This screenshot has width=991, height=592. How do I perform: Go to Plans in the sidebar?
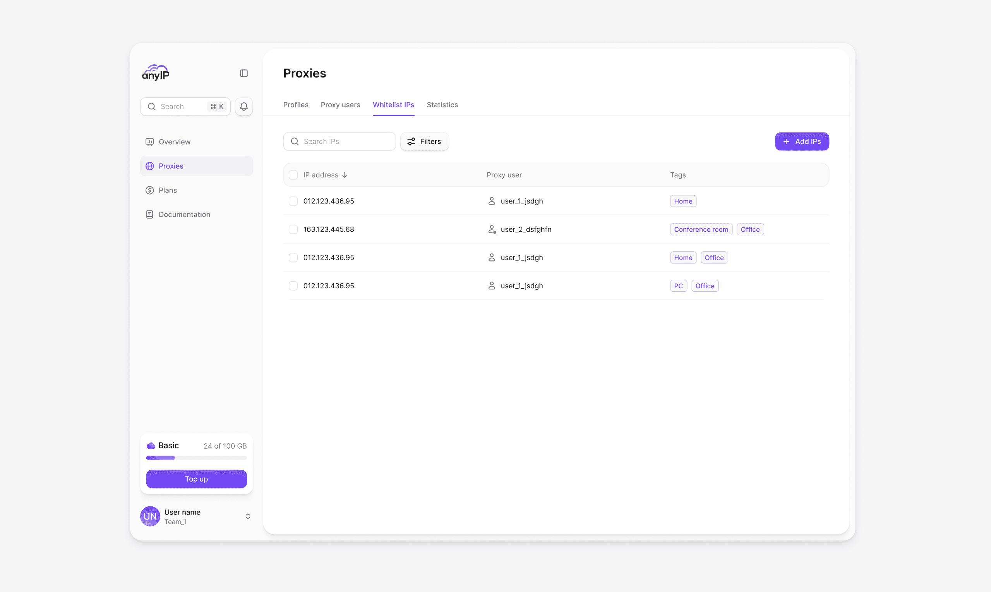[x=167, y=190]
